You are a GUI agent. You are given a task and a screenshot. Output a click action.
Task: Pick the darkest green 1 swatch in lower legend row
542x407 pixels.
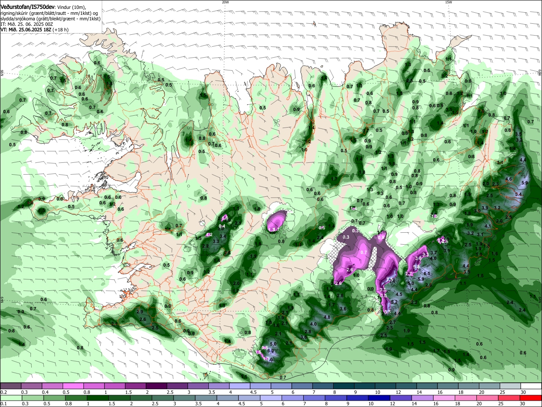click(x=98, y=398)
